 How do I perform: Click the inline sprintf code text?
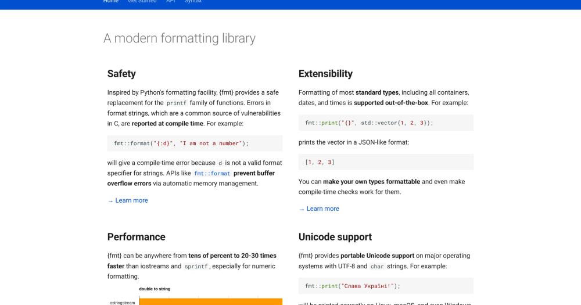pos(196,267)
